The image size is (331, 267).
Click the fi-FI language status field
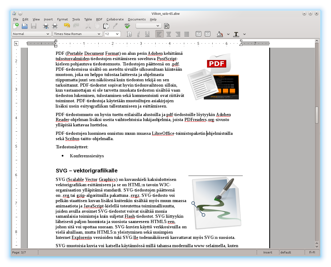[x=312, y=252]
